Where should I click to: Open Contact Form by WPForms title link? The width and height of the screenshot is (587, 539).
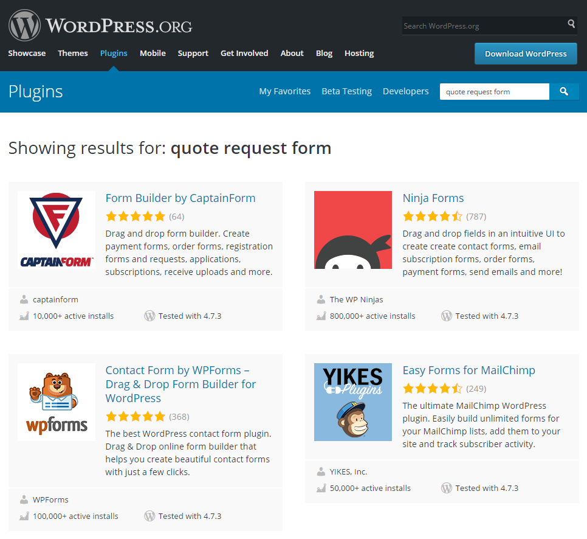[x=181, y=384]
